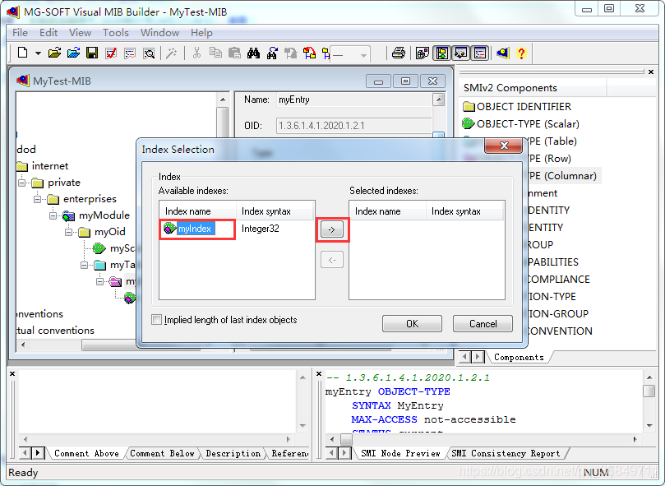The width and height of the screenshot is (665, 486).
Task: Select the Cut scissors toolbar icon
Action: tap(197, 52)
